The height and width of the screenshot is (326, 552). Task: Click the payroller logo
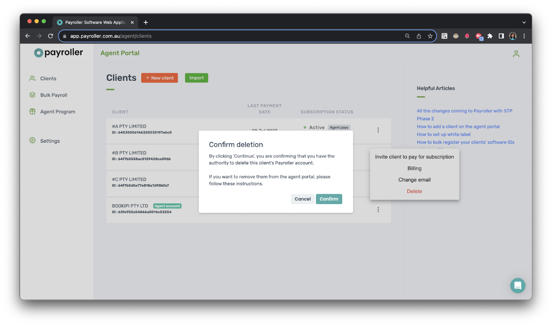[59, 52]
